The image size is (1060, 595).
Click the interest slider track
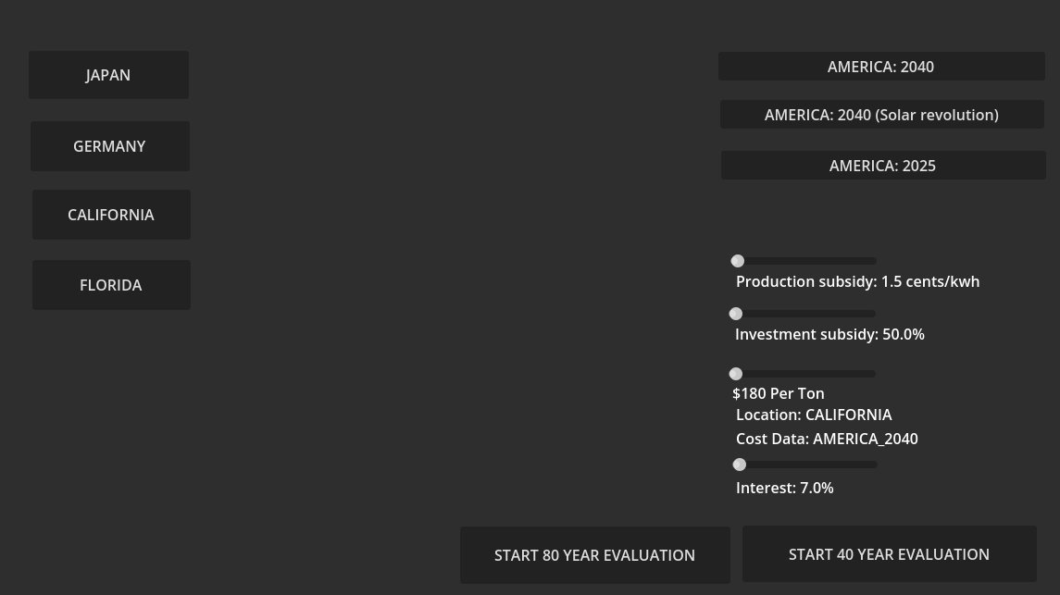[815, 465]
